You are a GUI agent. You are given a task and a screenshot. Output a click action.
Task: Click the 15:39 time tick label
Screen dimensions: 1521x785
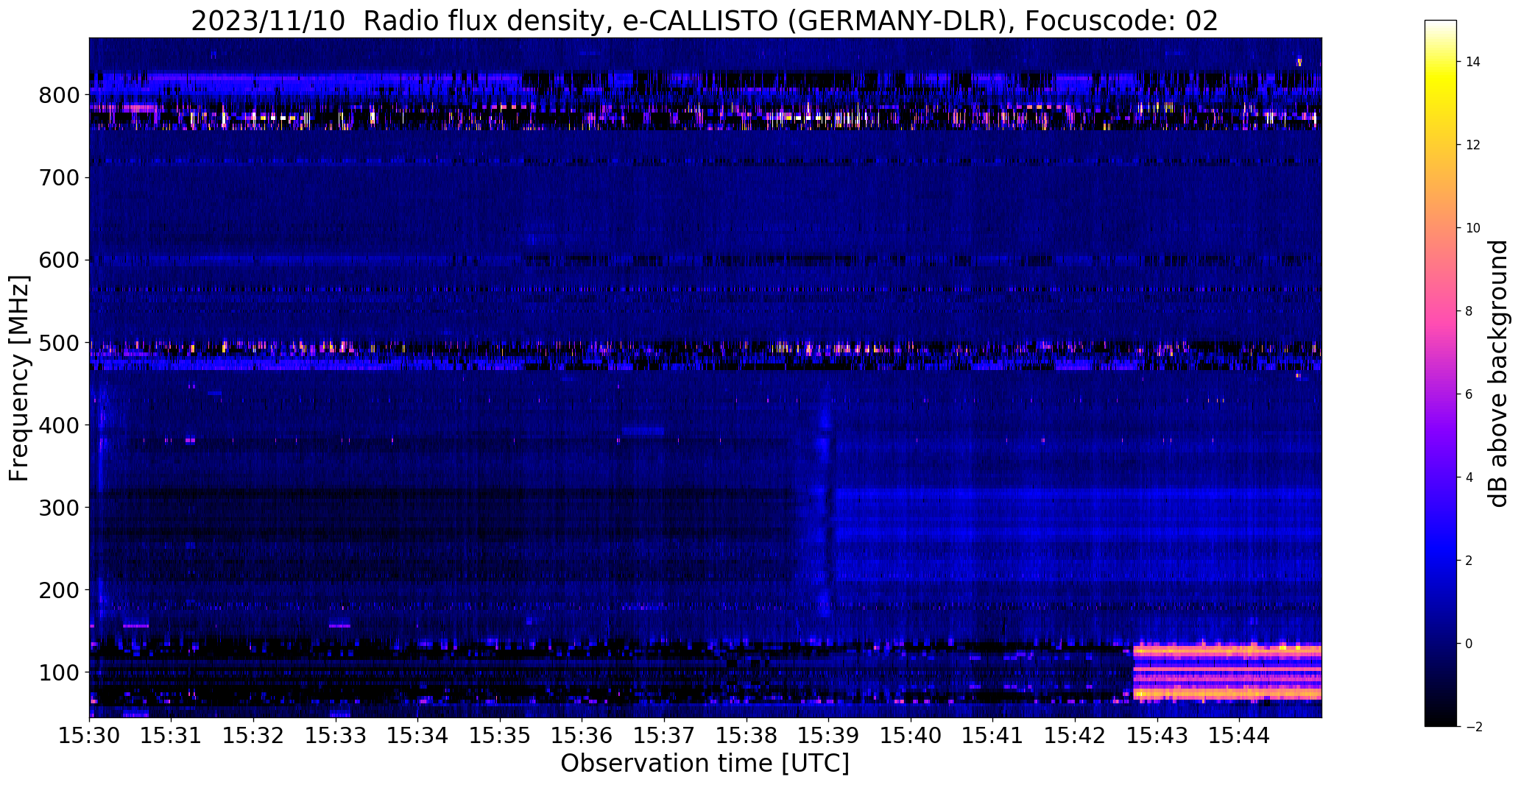(829, 735)
